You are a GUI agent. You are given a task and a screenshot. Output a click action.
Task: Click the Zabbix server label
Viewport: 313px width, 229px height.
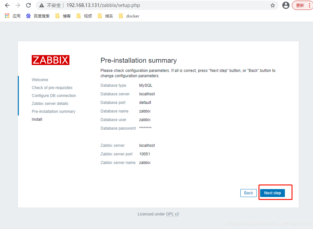tap(112, 146)
